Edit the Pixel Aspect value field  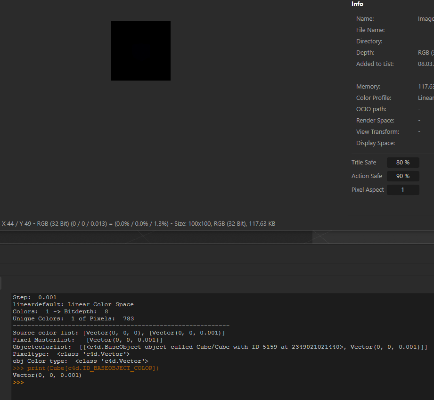coord(403,189)
